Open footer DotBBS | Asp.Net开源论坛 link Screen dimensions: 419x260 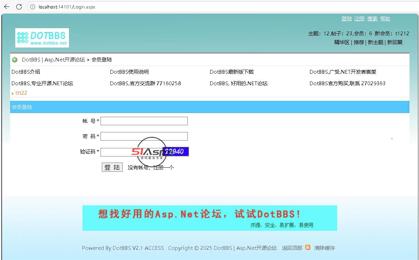coord(245,248)
